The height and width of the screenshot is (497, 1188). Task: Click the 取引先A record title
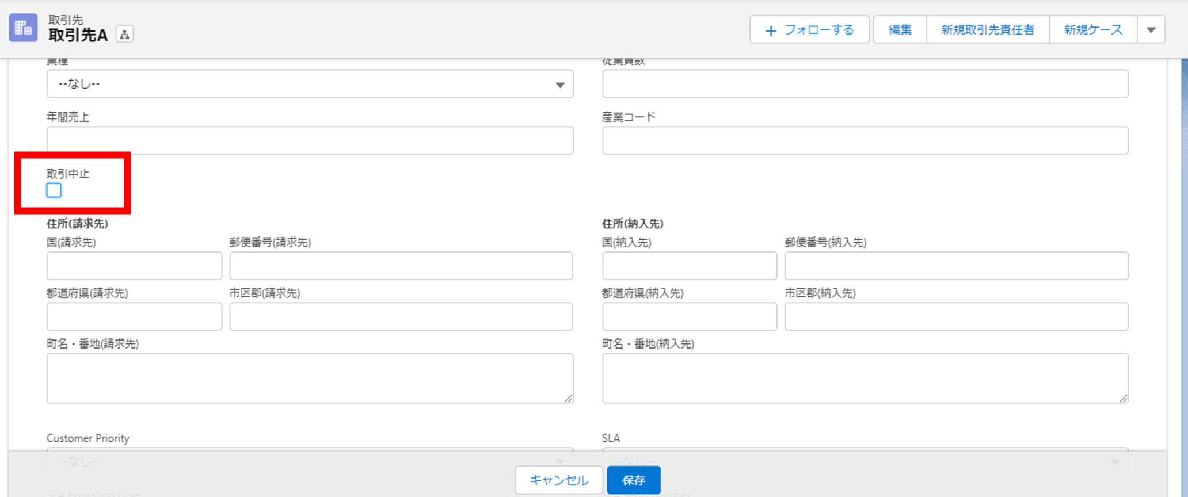coord(78,35)
